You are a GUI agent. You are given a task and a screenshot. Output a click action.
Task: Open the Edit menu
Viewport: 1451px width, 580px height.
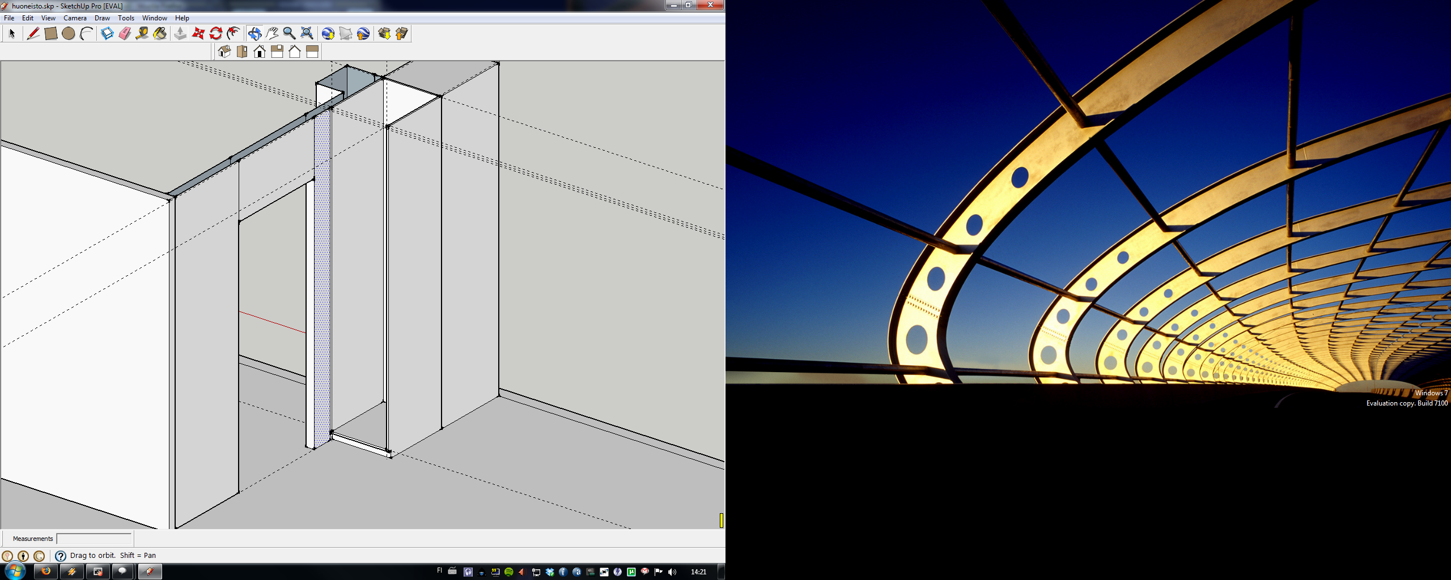pyautogui.click(x=28, y=18)
